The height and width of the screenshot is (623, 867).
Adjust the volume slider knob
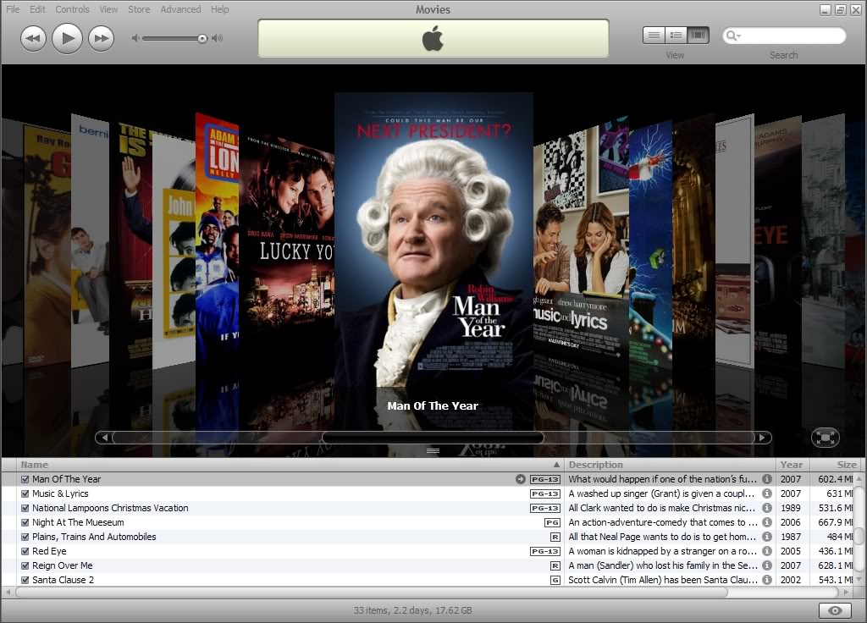(202, 38)
